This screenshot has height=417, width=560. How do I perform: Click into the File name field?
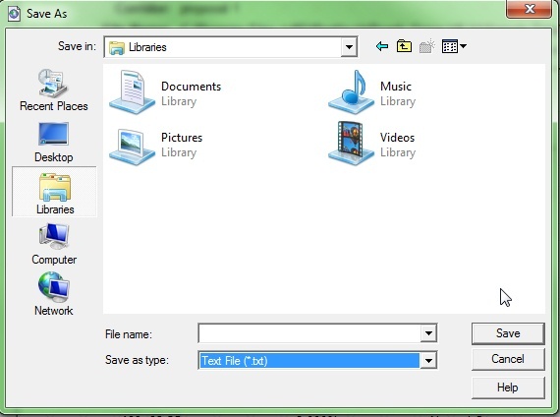tap(309, 333)
